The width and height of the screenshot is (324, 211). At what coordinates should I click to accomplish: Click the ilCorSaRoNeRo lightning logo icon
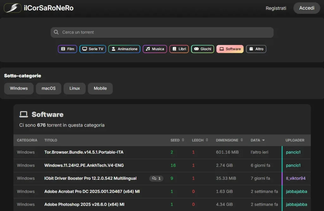click(x=13, y=8)
